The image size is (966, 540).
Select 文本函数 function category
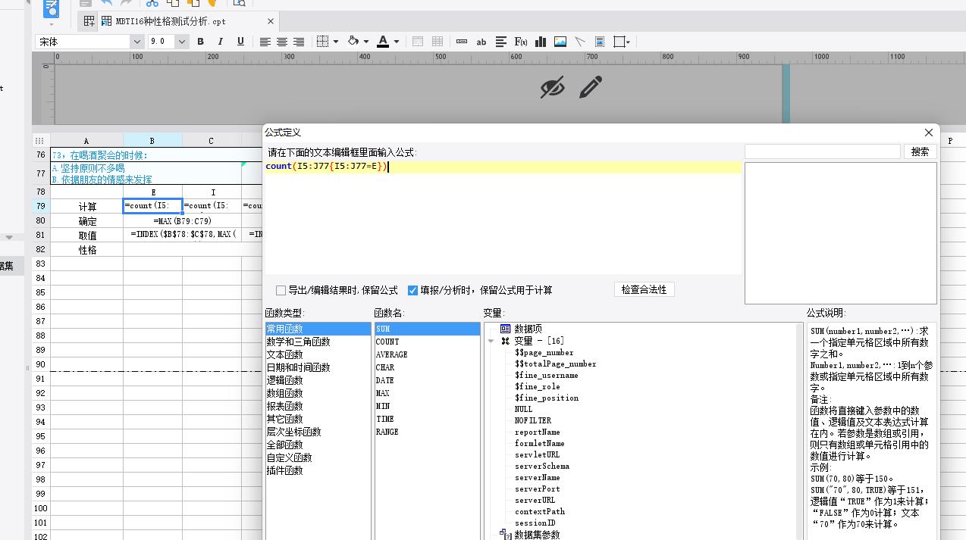coord(284,354)
